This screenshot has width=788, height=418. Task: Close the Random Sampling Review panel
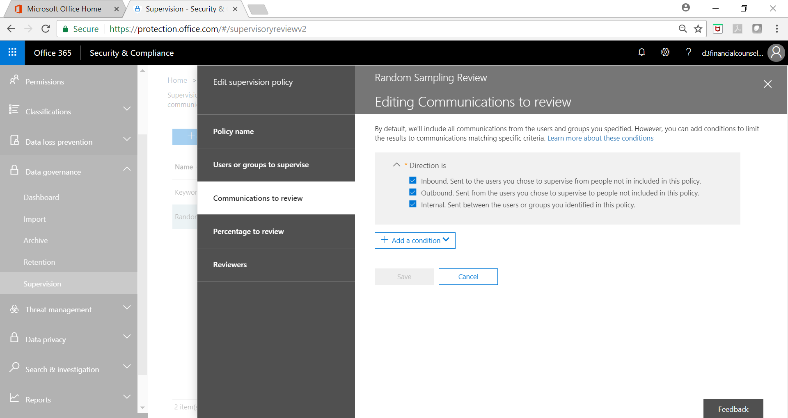click(767, 84)
